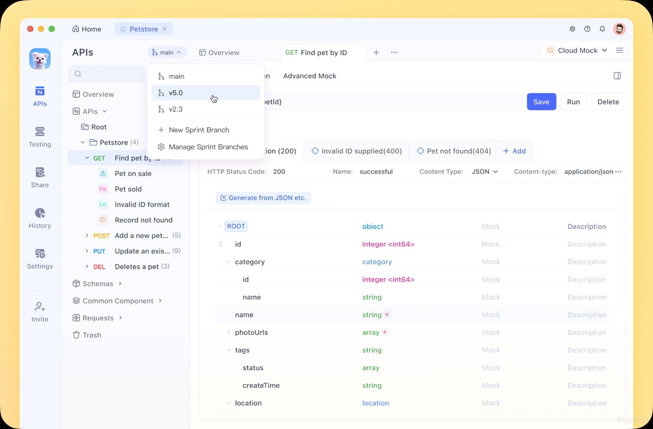This screenshot has height=429, width=653.
Task: Open the JSON content type dropdown
Action: (485, 172)
